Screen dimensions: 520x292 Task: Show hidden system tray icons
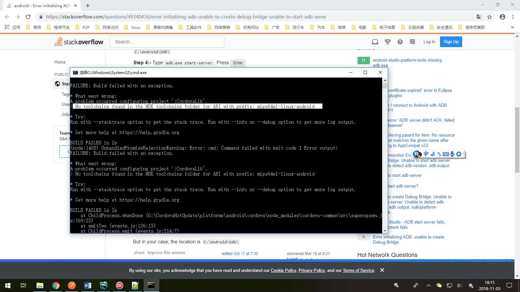[428, 286]
